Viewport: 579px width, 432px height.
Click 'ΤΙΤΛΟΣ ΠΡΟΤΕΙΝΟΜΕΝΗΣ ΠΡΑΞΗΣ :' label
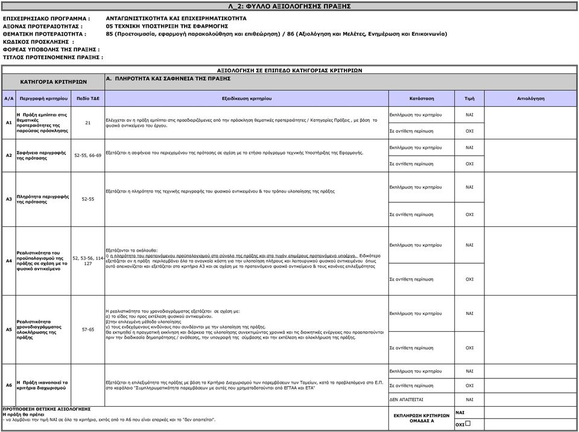[53, 57]
